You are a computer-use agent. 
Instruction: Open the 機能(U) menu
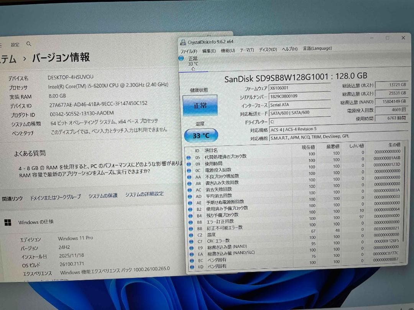click(228, 51)
